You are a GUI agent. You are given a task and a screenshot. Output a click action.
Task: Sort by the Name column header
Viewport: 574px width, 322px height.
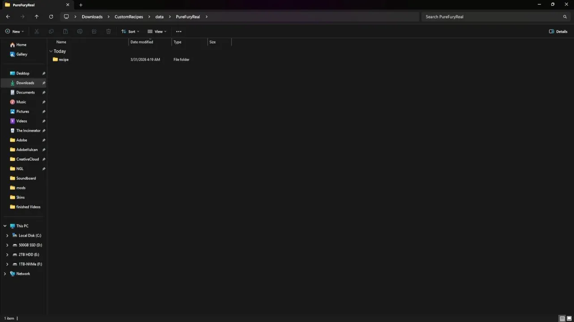(61, 42)
